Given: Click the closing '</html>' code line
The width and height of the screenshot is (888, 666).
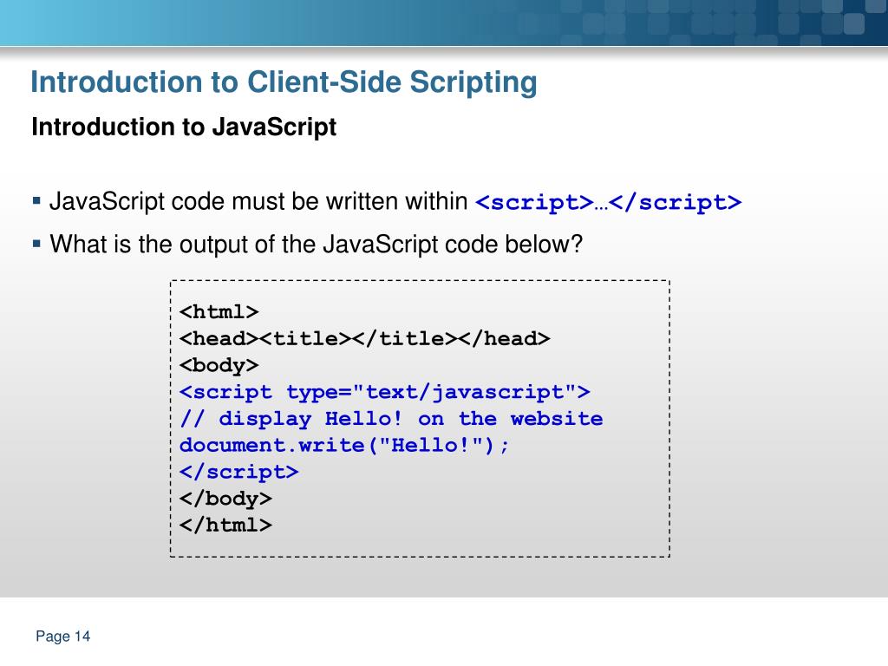Looking at the screenshot, I should click(x=225, y=525).
